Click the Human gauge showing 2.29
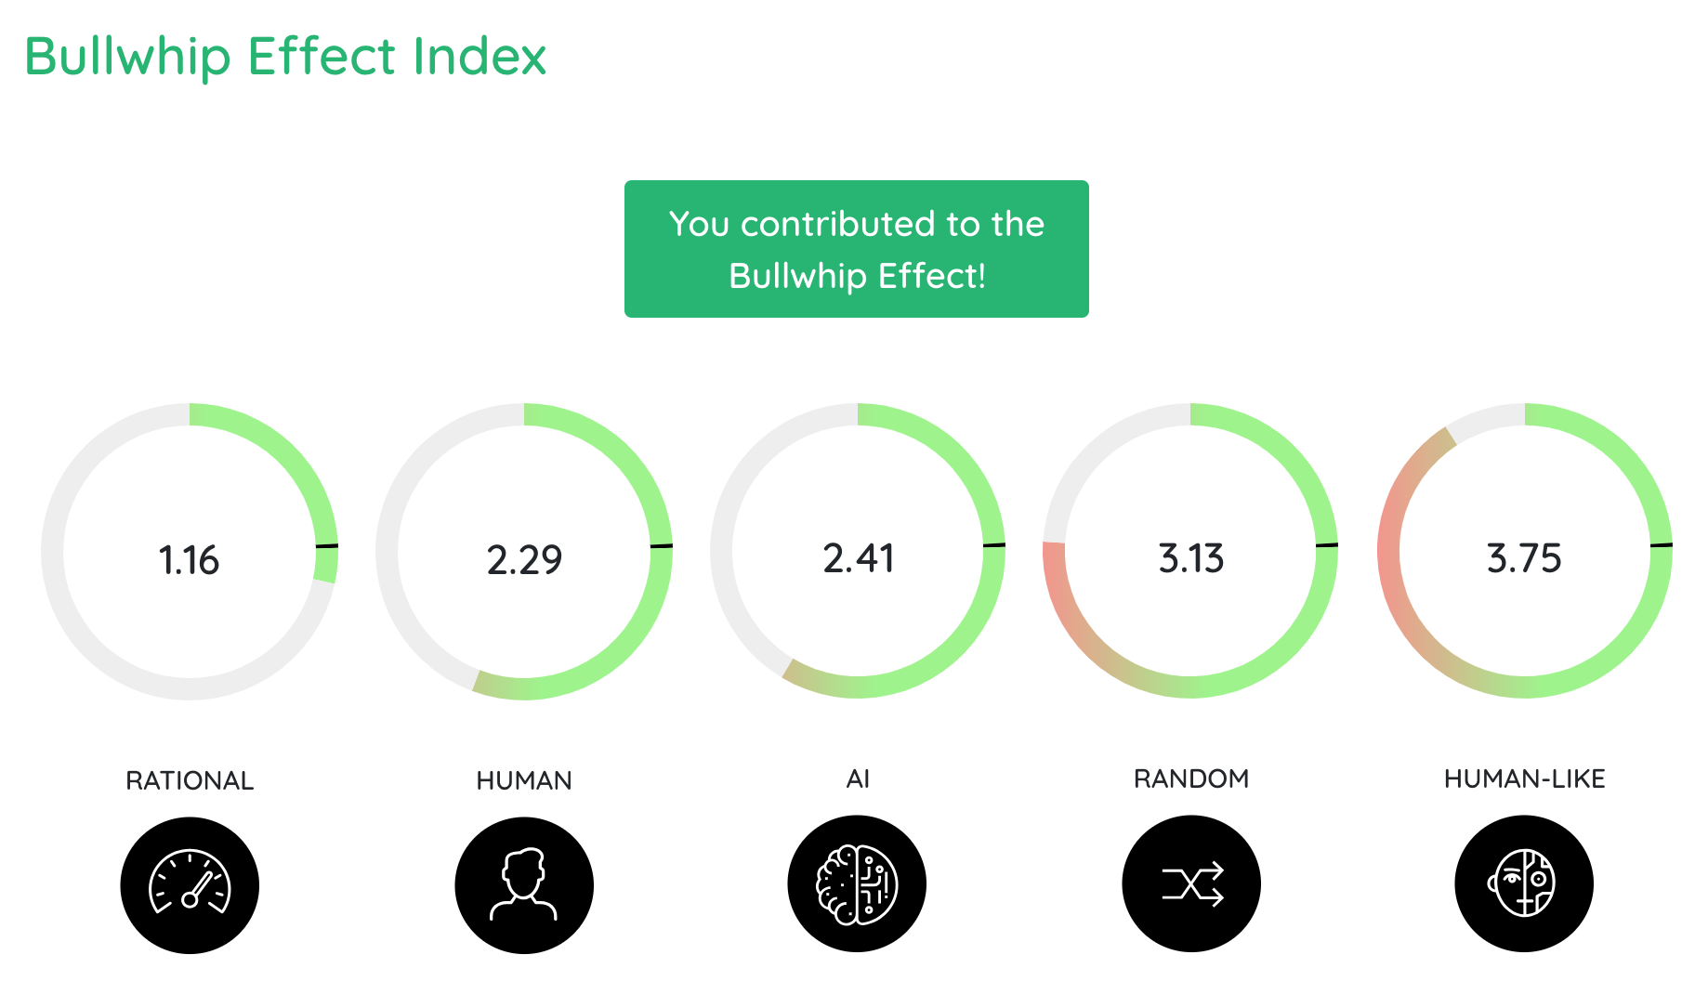 (524, 551)
